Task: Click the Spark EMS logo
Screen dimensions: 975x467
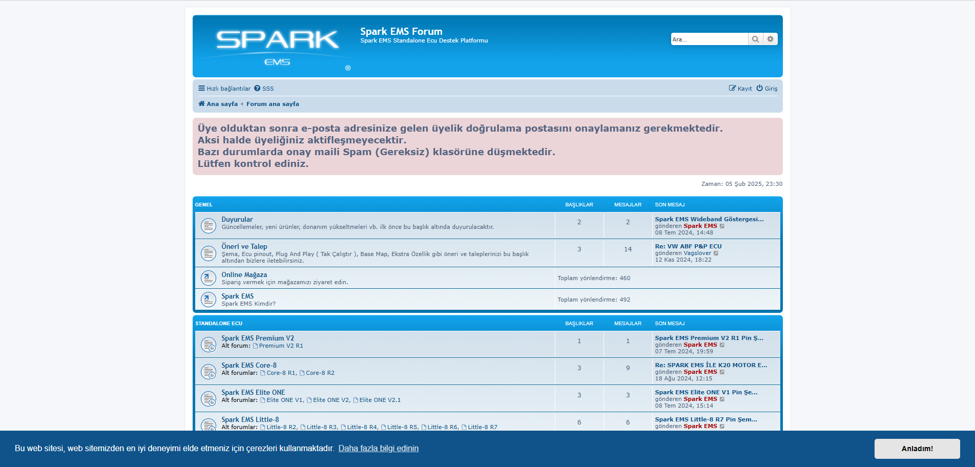Action: (277, 47)
